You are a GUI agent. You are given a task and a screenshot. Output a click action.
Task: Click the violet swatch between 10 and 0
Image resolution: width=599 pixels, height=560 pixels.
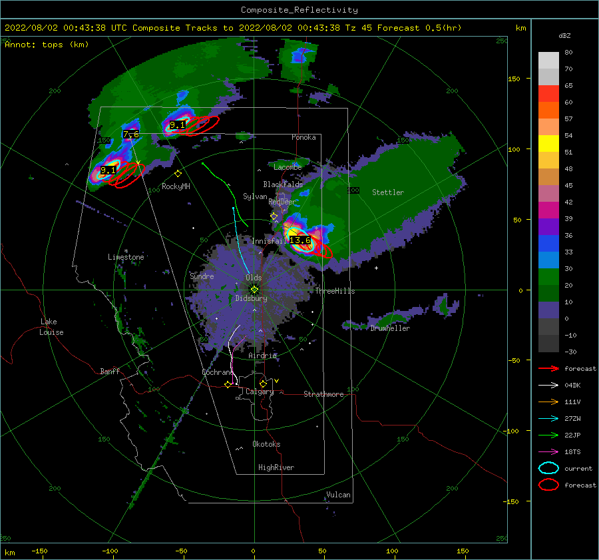[548, 310]
